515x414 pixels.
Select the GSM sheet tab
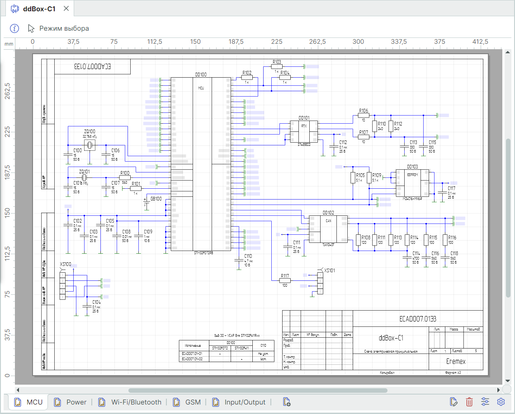tap(189, 402)
